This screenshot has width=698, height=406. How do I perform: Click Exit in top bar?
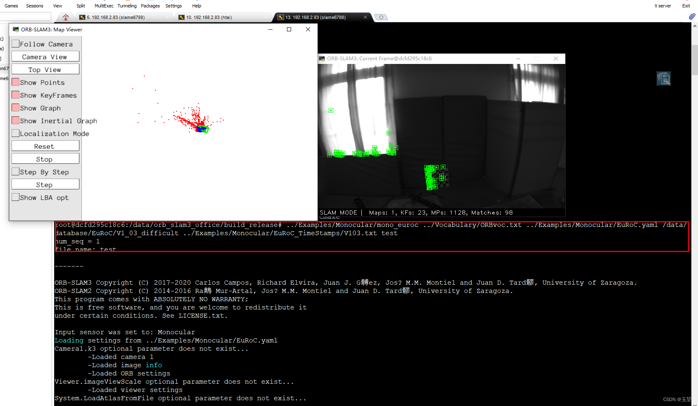coord(686,6)
